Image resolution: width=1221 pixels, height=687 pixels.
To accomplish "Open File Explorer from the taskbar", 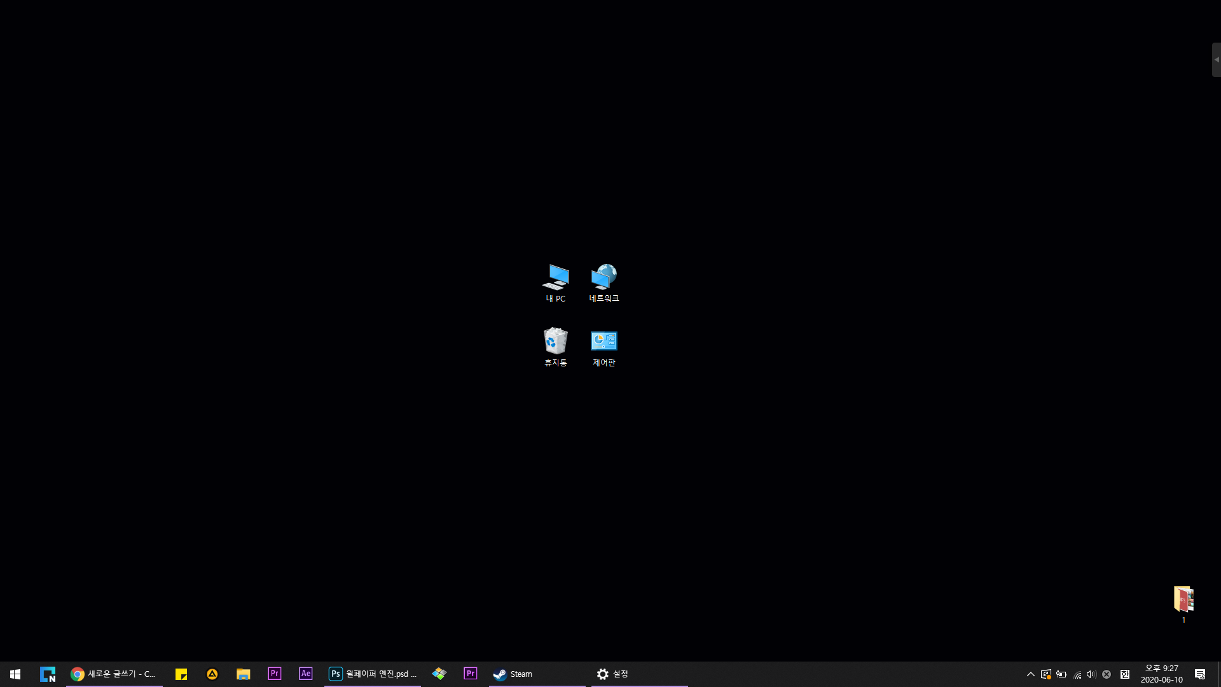I will [244, 674].
